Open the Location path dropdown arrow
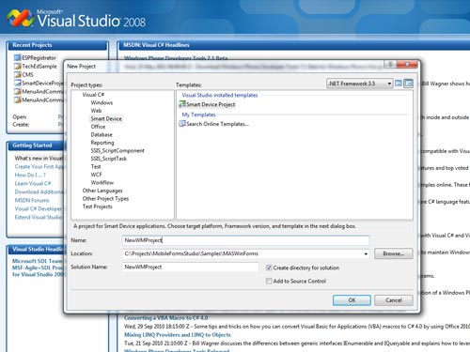 [366, 253]
